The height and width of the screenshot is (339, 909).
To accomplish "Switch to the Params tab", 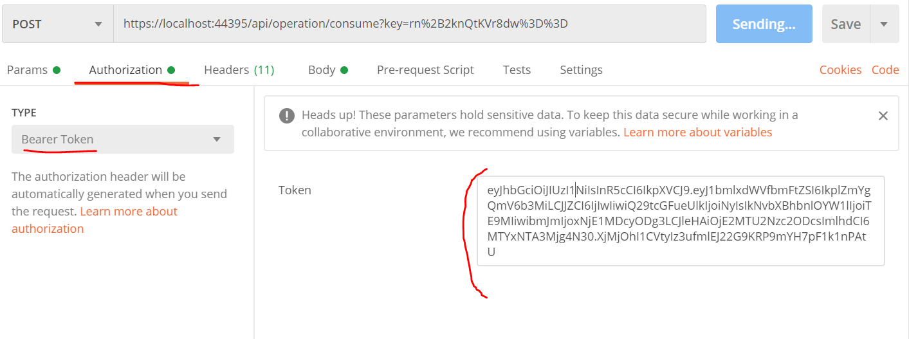I will click(x=33, y=70).
